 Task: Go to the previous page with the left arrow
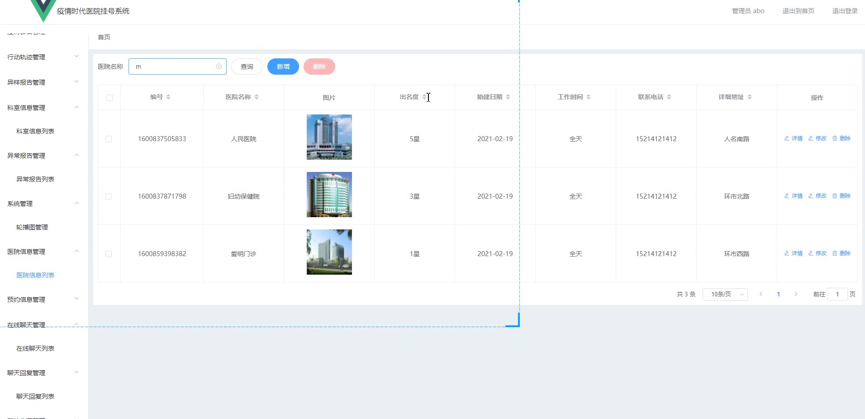tap(761, 294)
